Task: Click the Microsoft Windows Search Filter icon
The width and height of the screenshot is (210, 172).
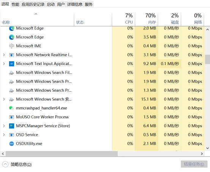Action: pyautogui.click(x=11, y=73)
